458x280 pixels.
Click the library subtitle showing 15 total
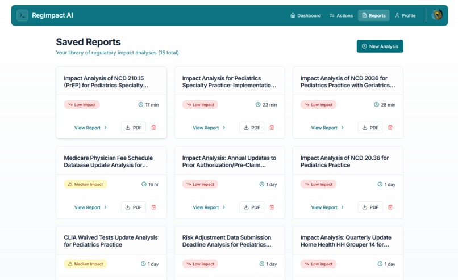pyautogui.click(x=118, y=53)
